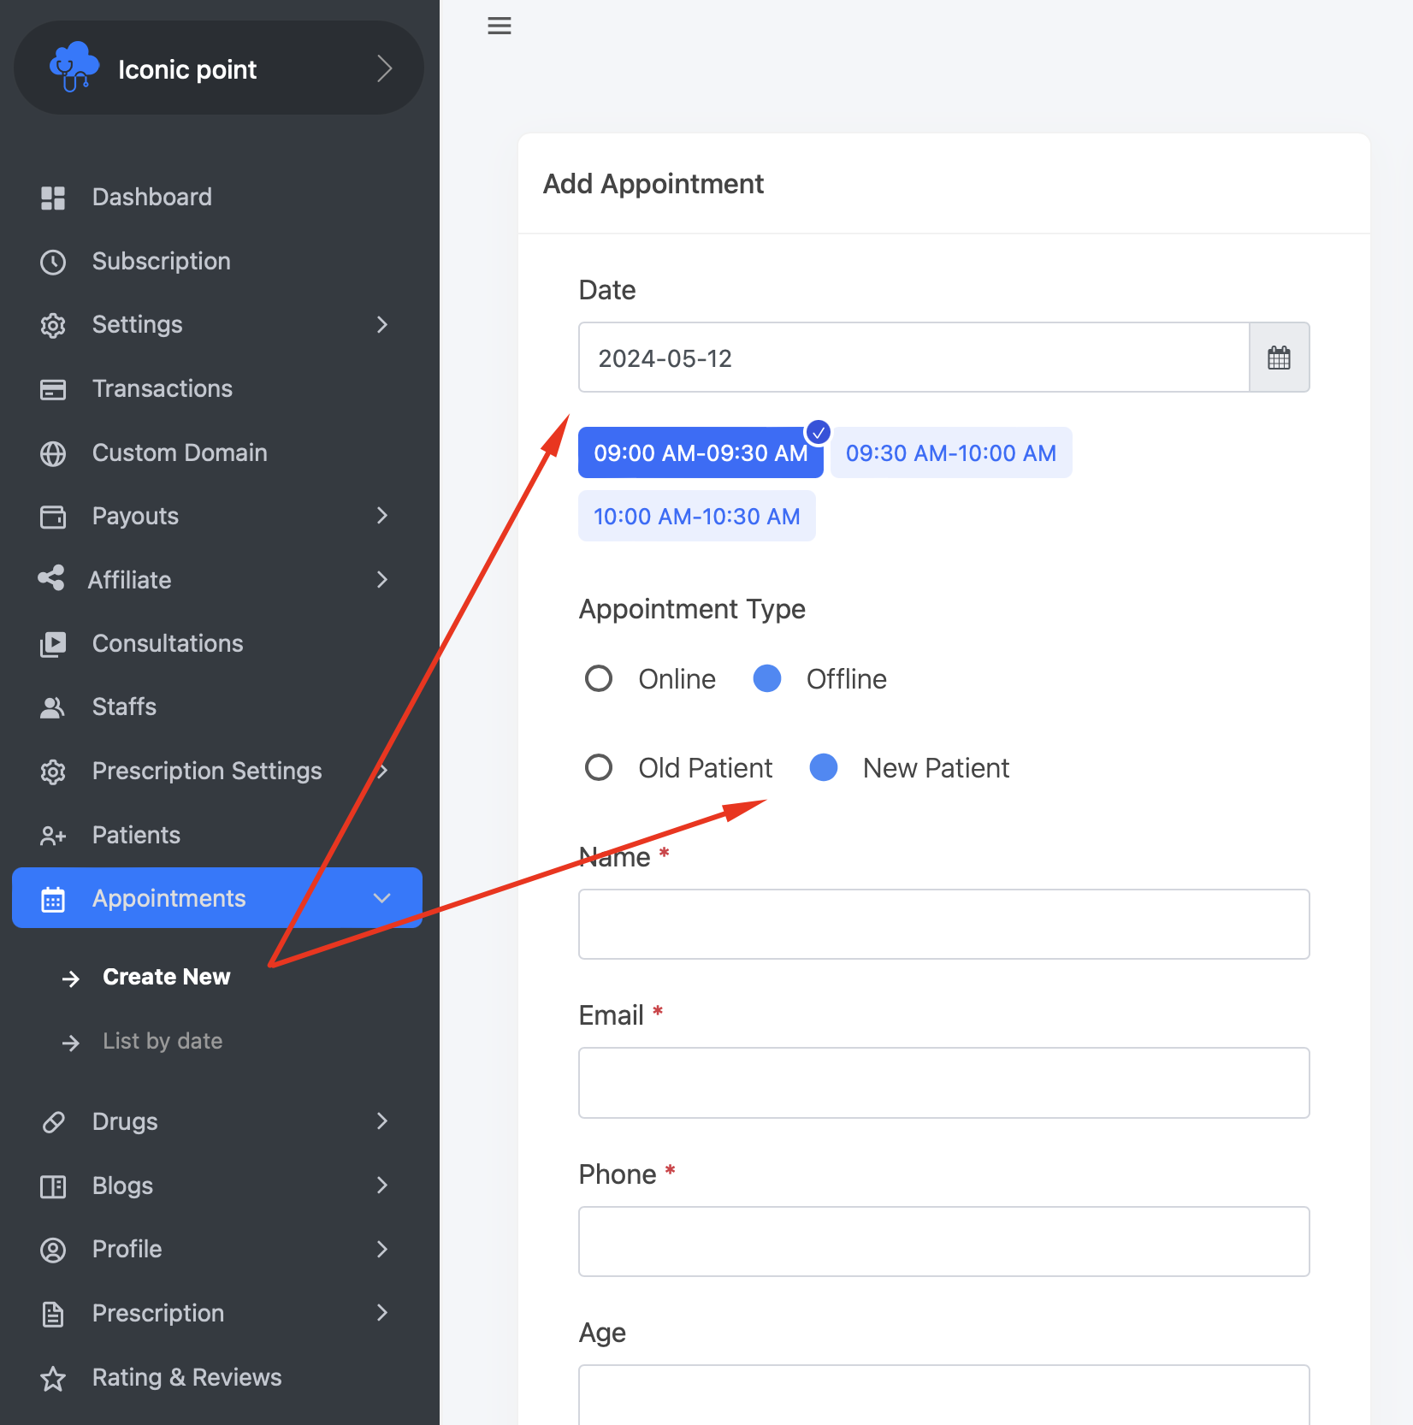Click the Prescription Settings gear icon
Viewport: 1413px width, 1425px height.
[53, 772]
